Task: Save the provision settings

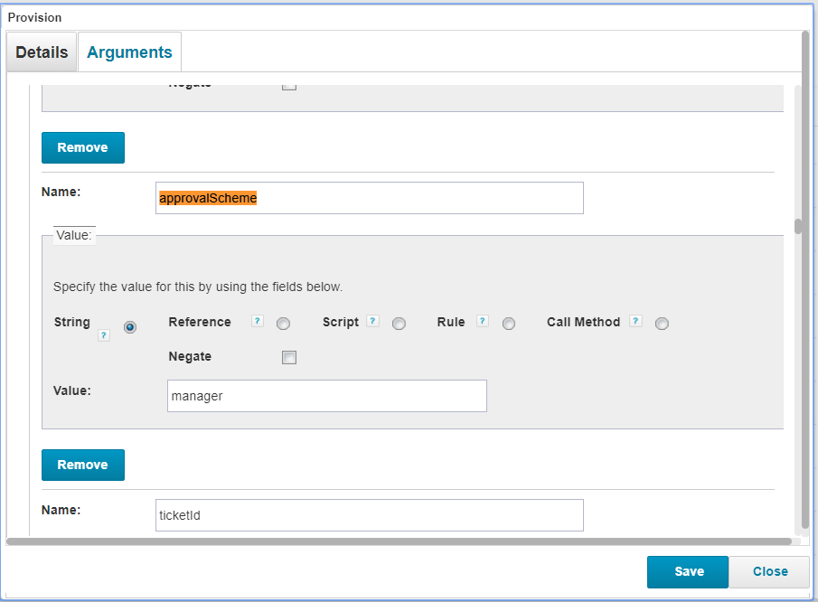Action: point(688,571)
